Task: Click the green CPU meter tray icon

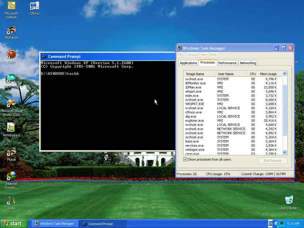Action: tap(282, 223)
